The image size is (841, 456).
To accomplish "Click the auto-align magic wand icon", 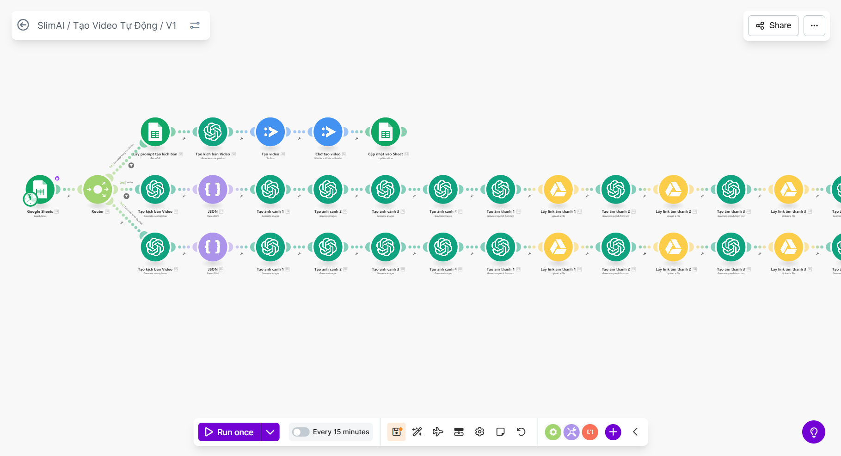I will coord(417,432).
